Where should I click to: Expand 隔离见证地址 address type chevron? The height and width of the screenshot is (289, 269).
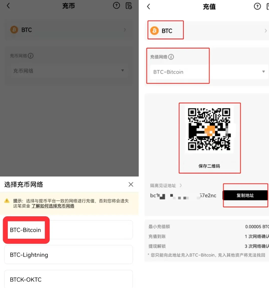click(x=181, y=186)
